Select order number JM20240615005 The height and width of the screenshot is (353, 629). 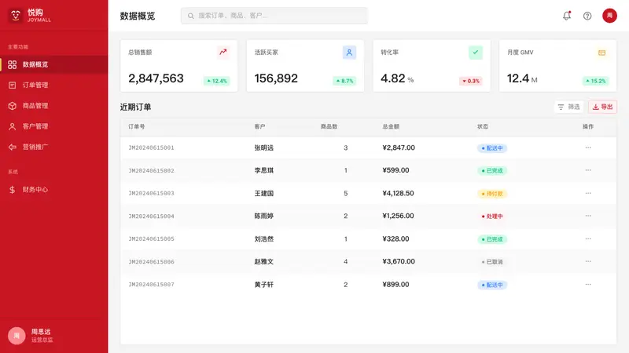tap(151, 239)
